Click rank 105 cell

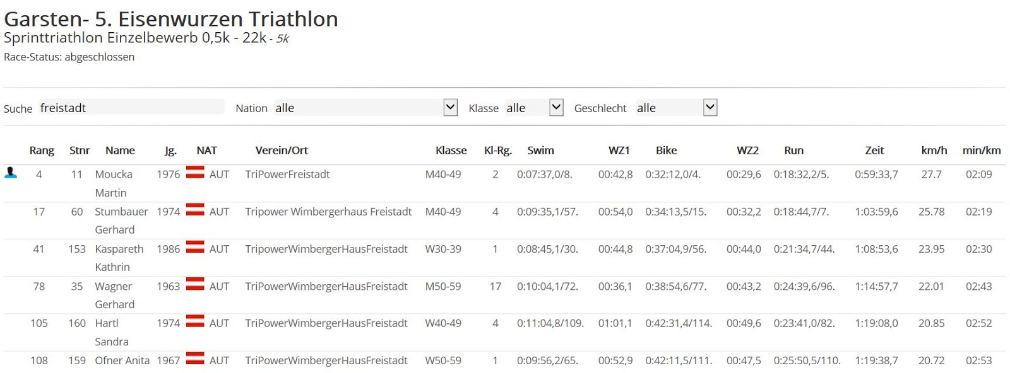(39, 323)
